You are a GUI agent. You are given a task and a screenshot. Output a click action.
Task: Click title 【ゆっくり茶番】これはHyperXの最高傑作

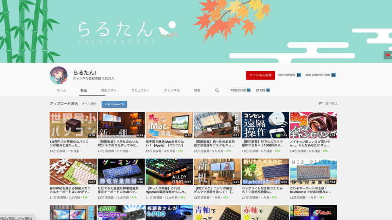click(x=166, y=190)
